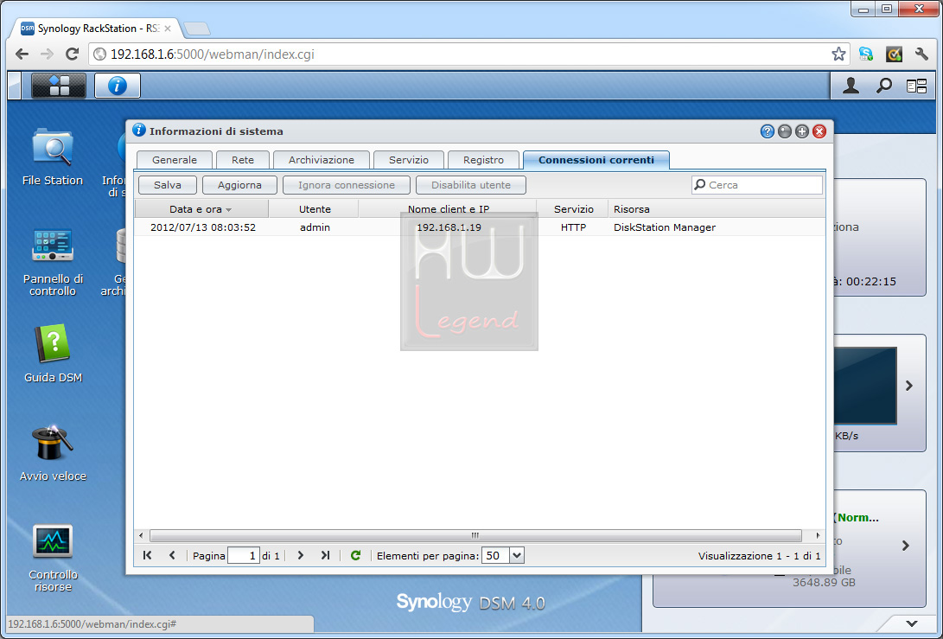
Task: Click the green refresh icon in pagination bar
Action: coord(355,555)
